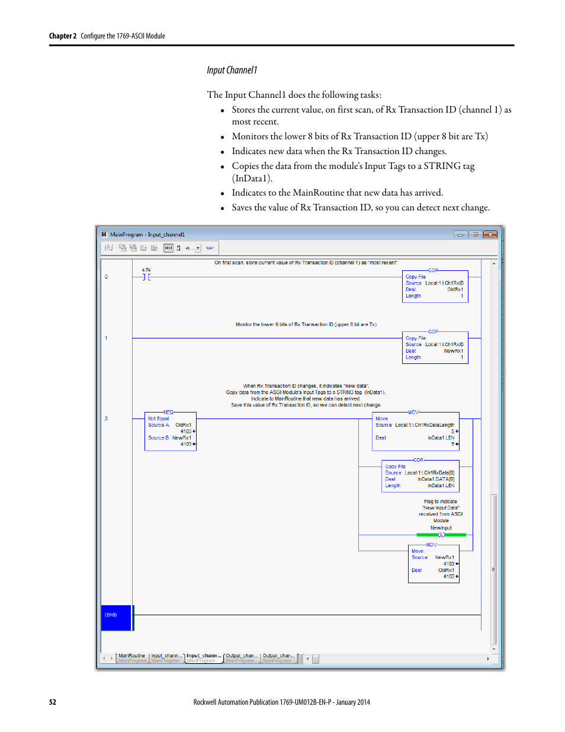Image resolution: width=565 pixels, height=732 pixels.
Task: Select rung number 0
Action: click(107, 277)
